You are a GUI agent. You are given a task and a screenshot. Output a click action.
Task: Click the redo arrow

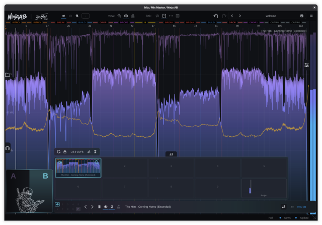pos(224,16)
